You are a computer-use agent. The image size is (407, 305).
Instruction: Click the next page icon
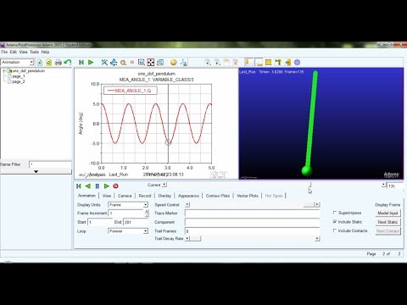217,63
